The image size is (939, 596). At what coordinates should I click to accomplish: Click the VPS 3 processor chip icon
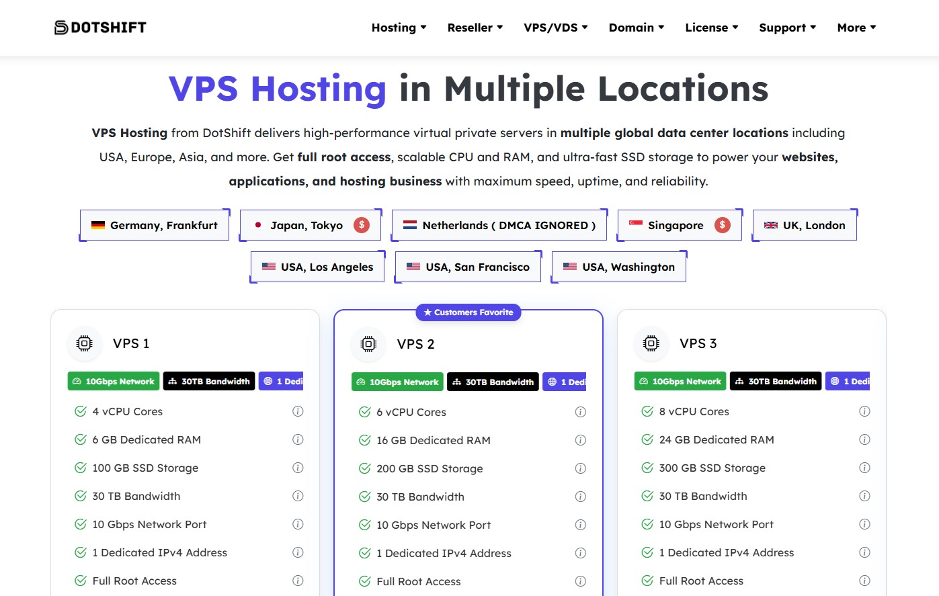point(651,343)
